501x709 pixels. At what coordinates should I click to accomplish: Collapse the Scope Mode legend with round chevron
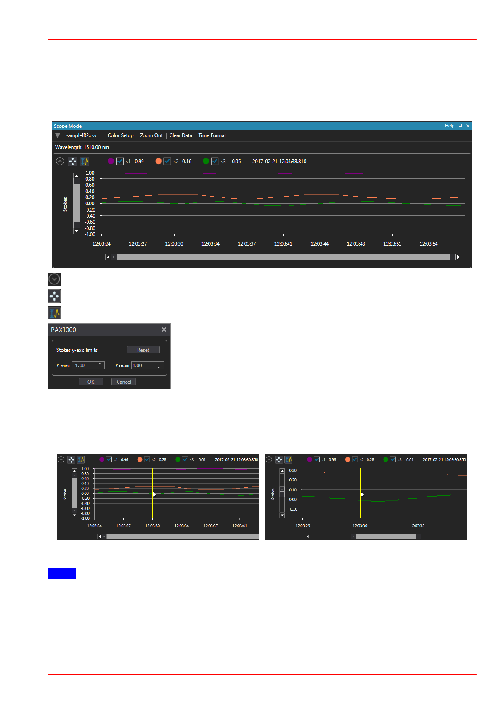pos(60,161)
